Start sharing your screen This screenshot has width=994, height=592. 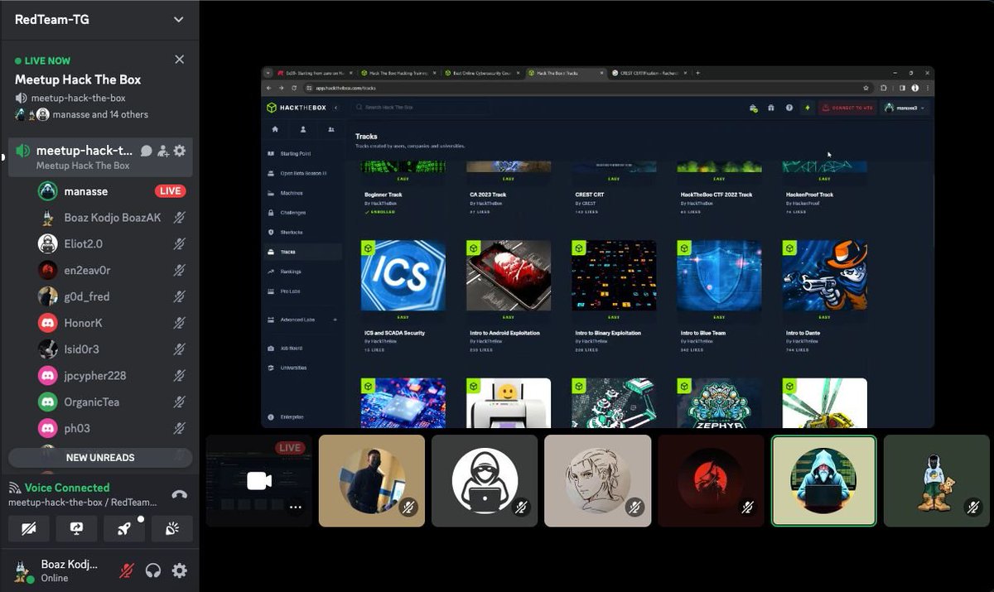(x=77, y=528)
